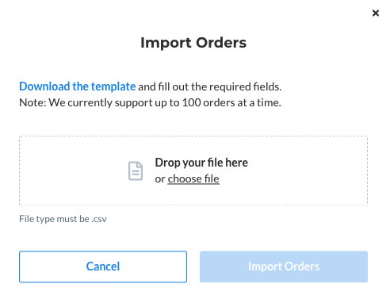The image size is (390, 303).
Task: Click the "Drop your file here" text
Action: [201, 163]
